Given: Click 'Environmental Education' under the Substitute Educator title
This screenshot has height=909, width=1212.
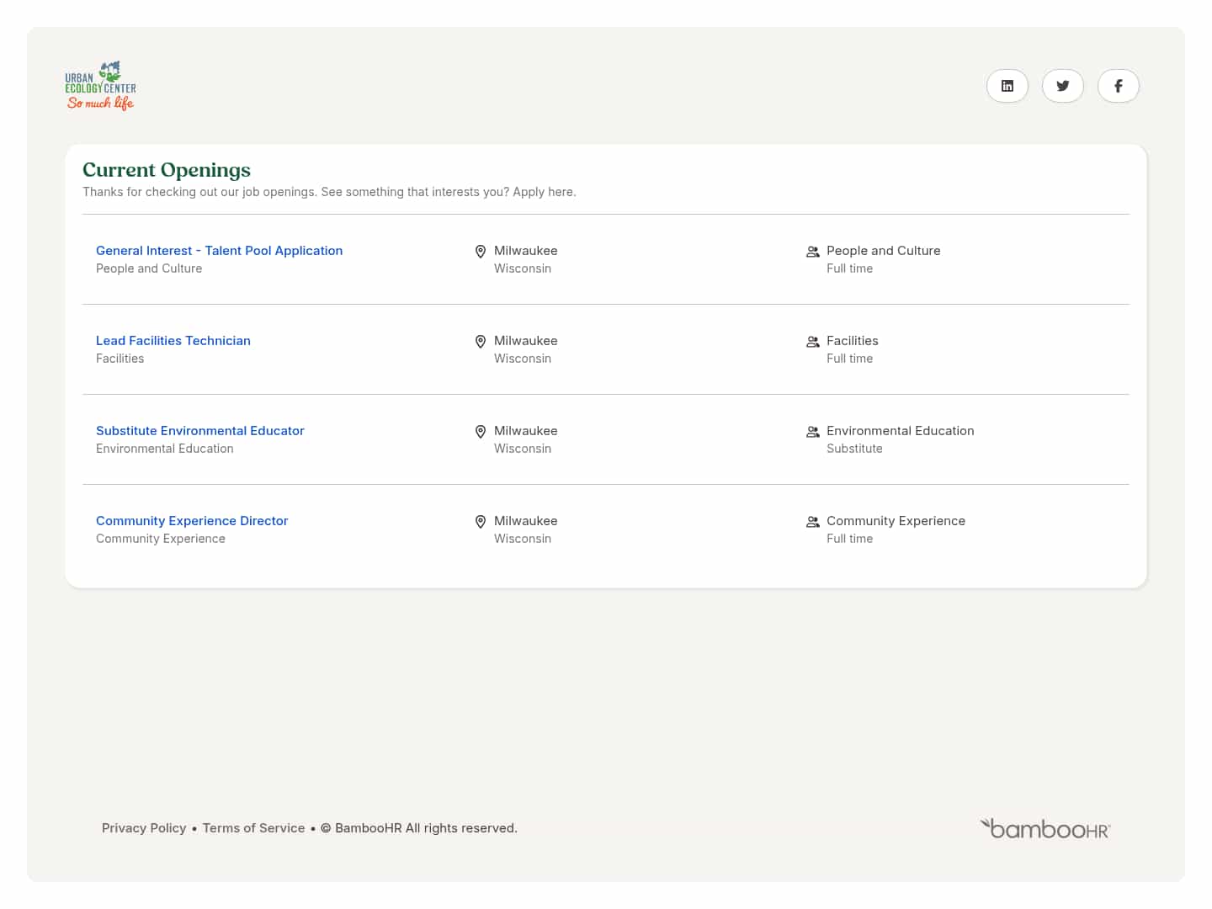Looking at the screenshot, I should [x=165, y=449].
